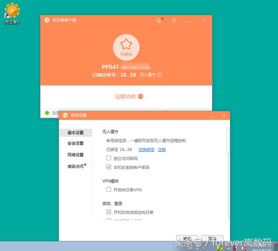278x251 pixels.
Task: Click the logo icon in 系统设置 title bar
Action: click(x=65, y=115)
